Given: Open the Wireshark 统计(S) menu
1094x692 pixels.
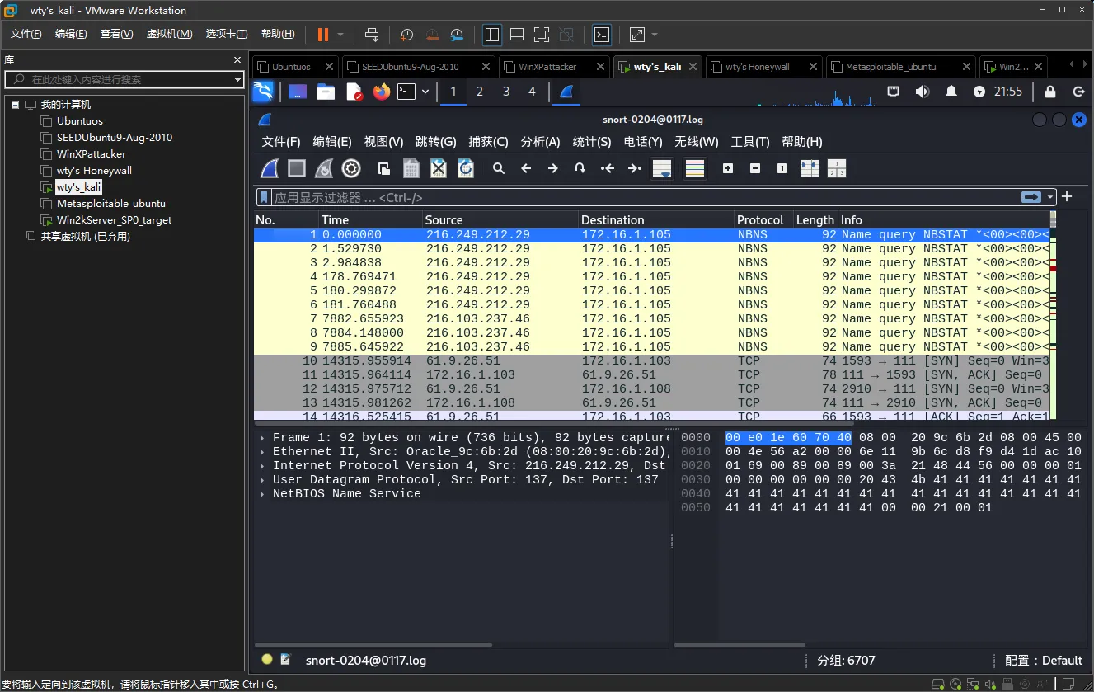Looking at the screenshot, I should click(591, 142).
